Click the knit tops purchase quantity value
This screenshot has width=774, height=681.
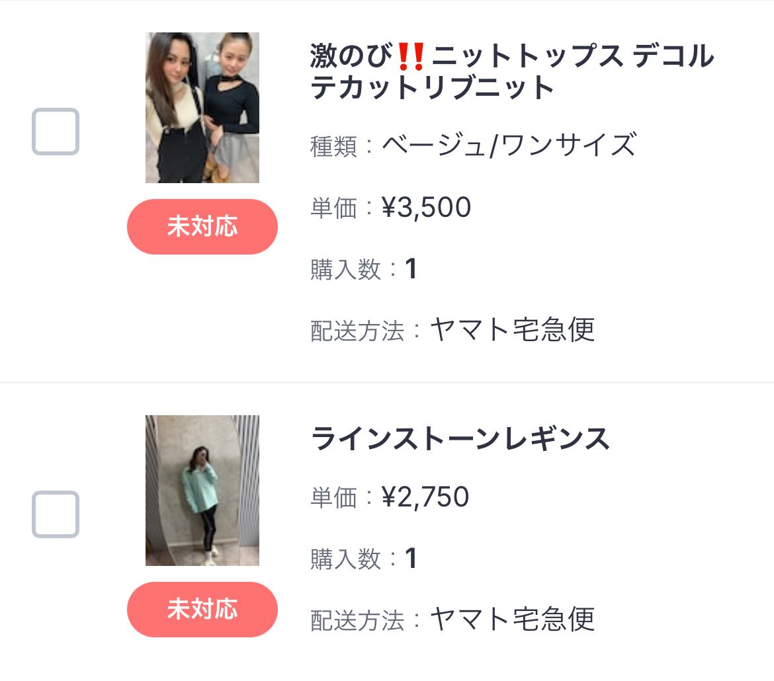point(411,269)
